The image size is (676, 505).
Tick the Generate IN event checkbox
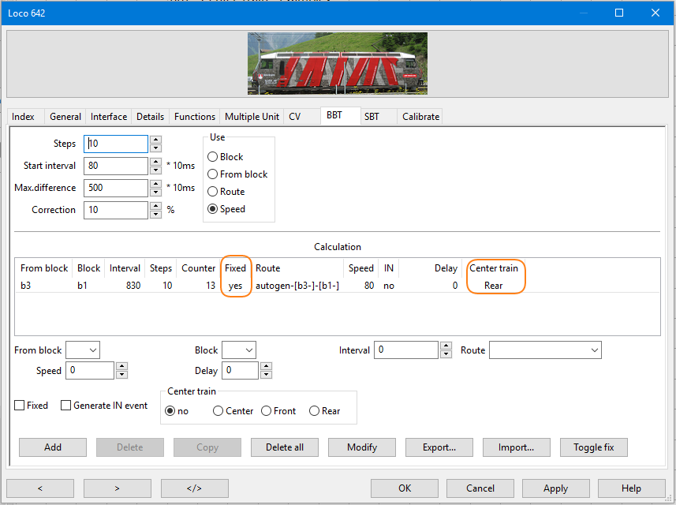pyautogui.click(x=66, y=406)
